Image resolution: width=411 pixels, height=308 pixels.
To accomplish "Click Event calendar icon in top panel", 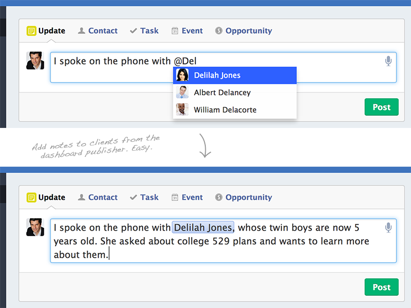I will pyautogui.click(x=175, y=31).
